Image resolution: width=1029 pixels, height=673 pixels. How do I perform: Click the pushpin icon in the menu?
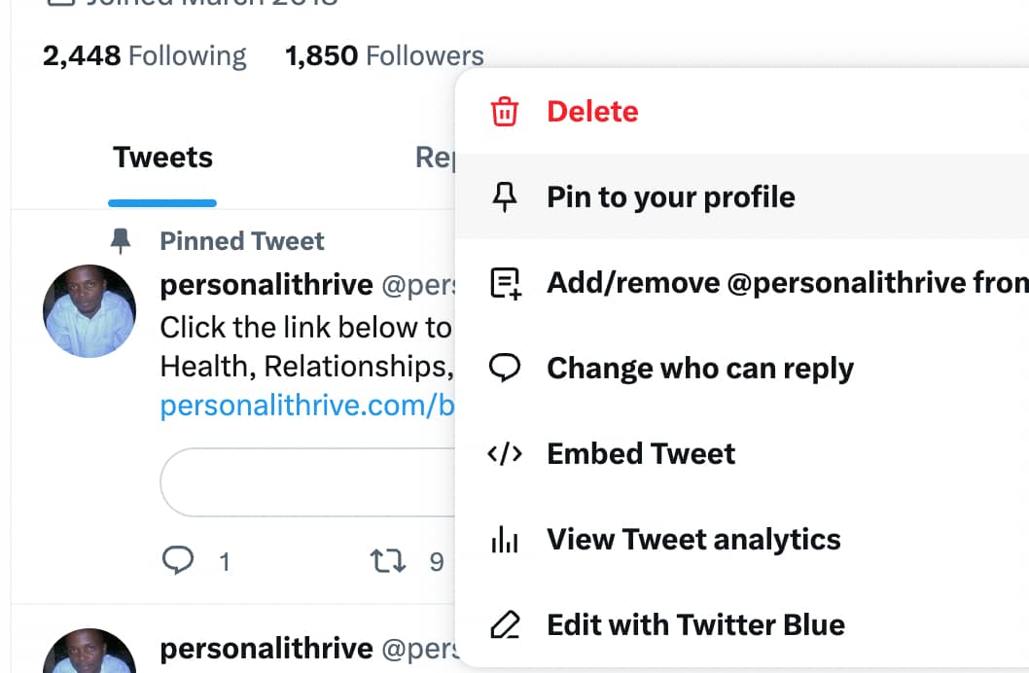pos(504,196)
